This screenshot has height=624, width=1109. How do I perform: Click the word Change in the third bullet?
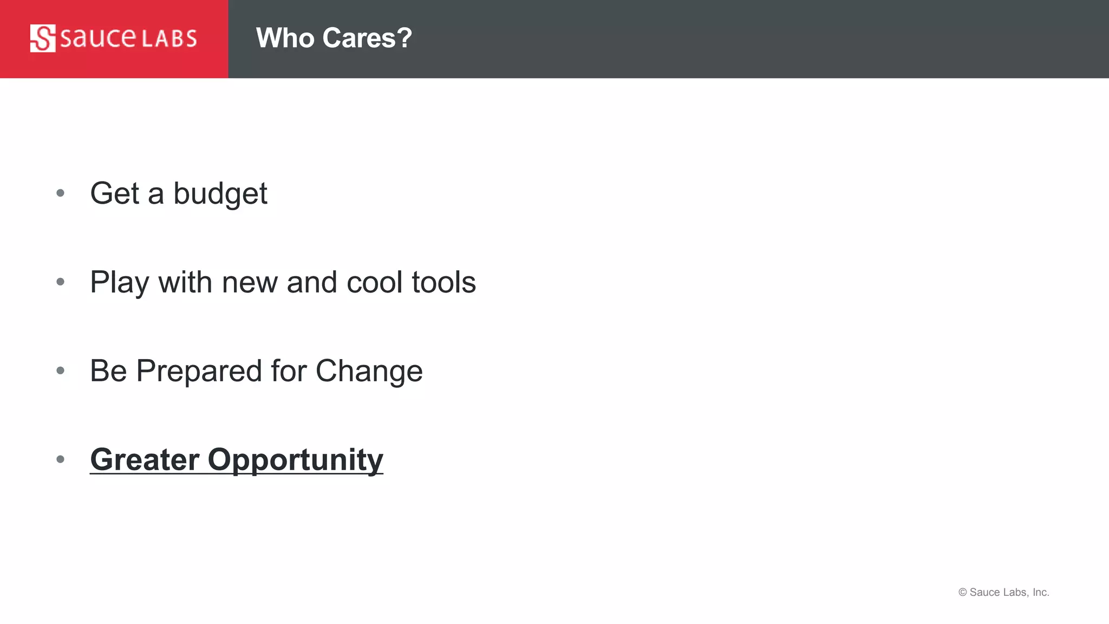[369, 372]
